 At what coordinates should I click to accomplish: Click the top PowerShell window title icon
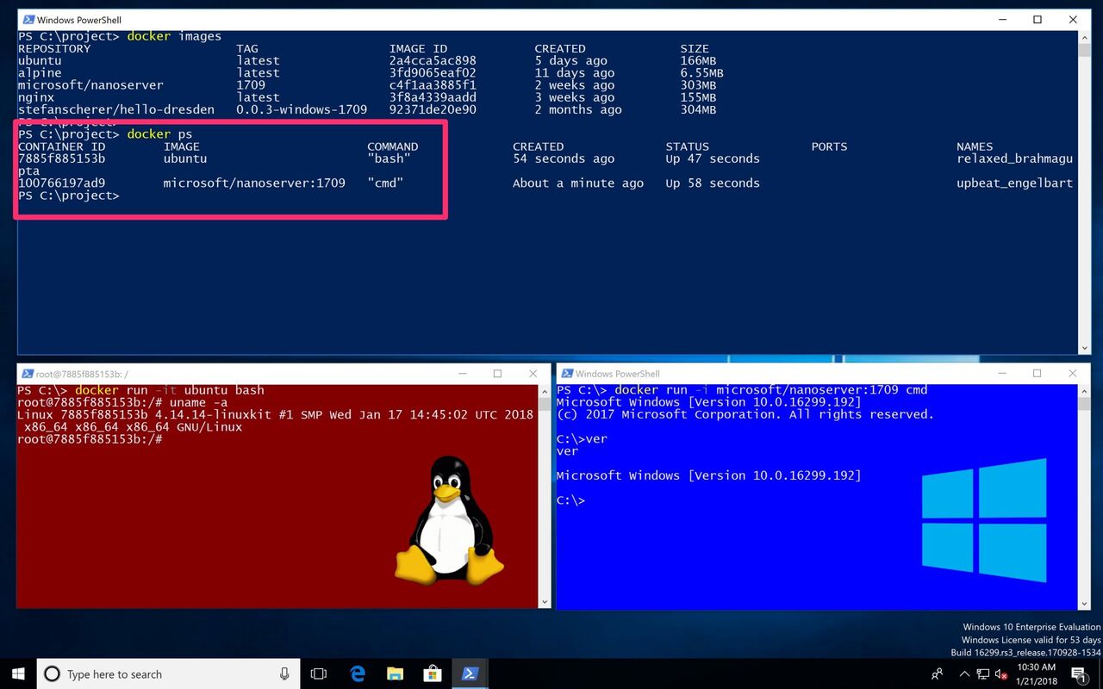tap(28, 20)
